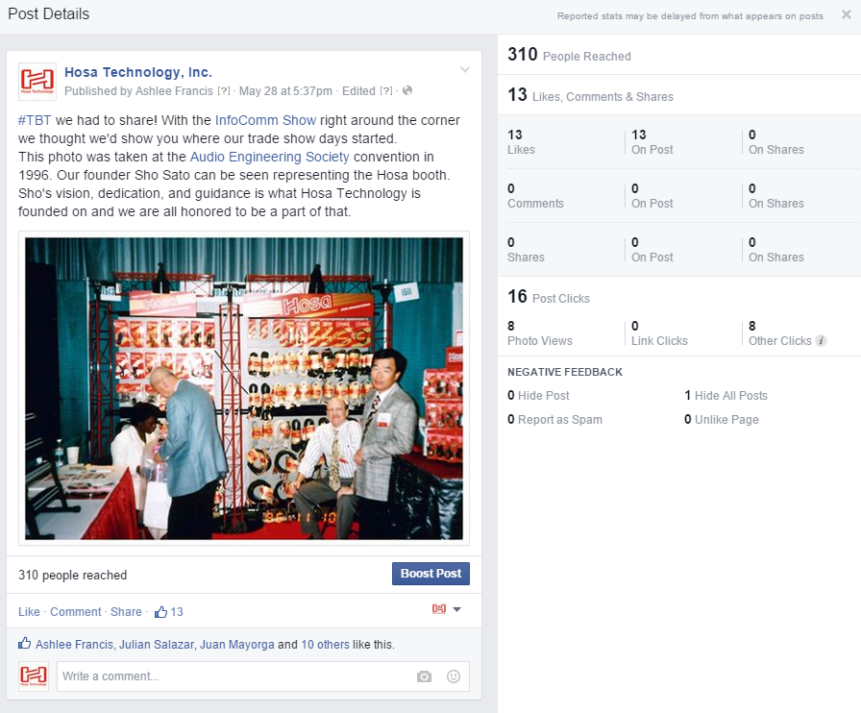Open the 1996 trade show booth photo
The image size is (861, 713).
(244, 388)
